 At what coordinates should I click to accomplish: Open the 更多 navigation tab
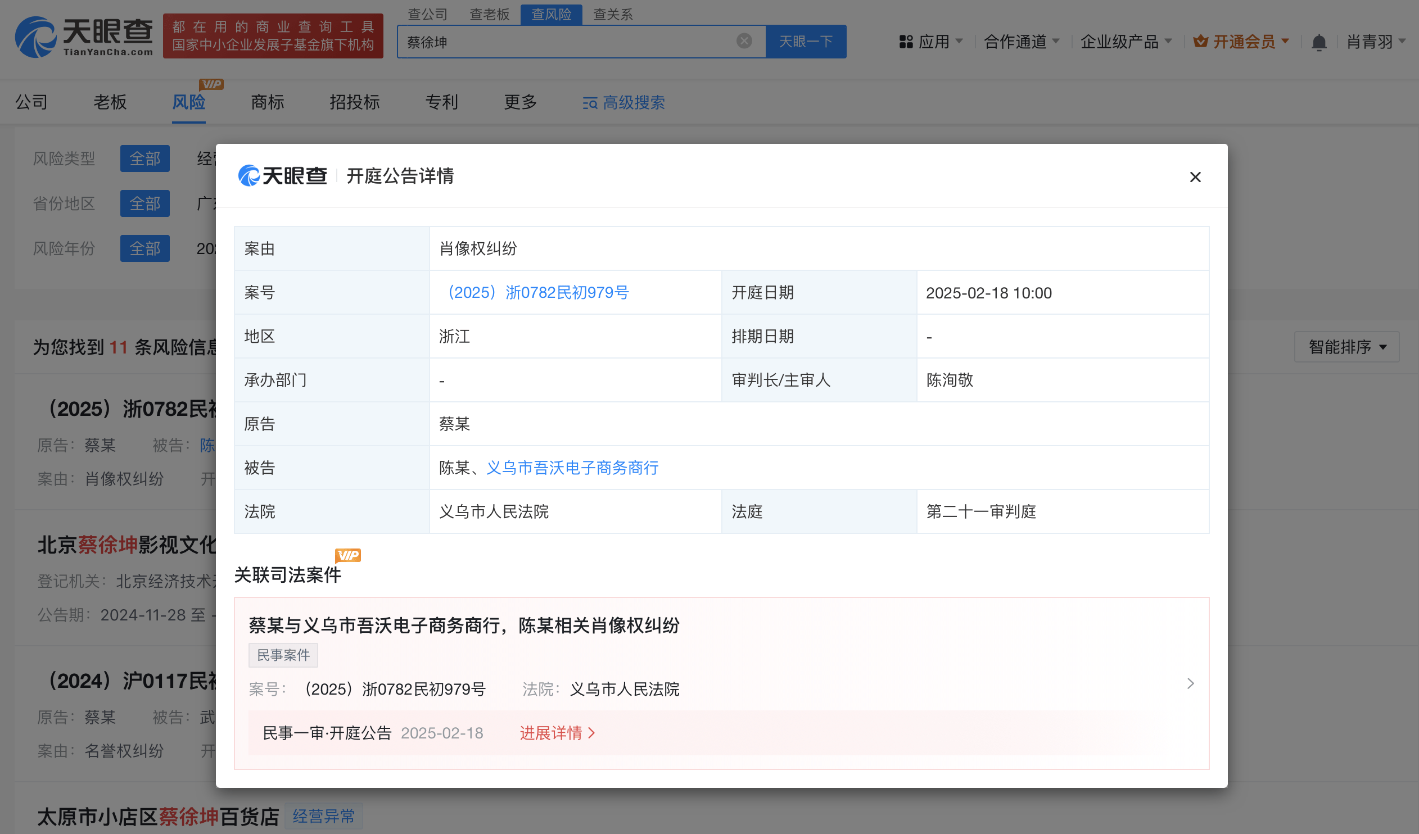(520, 102)
